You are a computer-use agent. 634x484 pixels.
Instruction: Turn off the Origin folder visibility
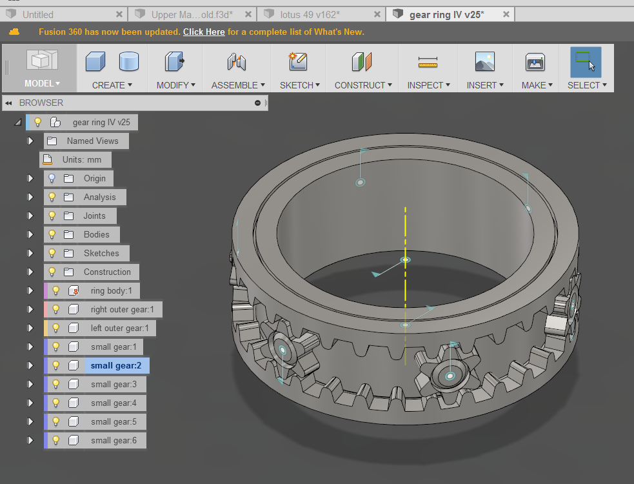[51, 178]
